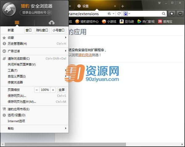185x147 pixels.
Task: Select 关闭所有页面声音(V)
Action: coord(34,64)
